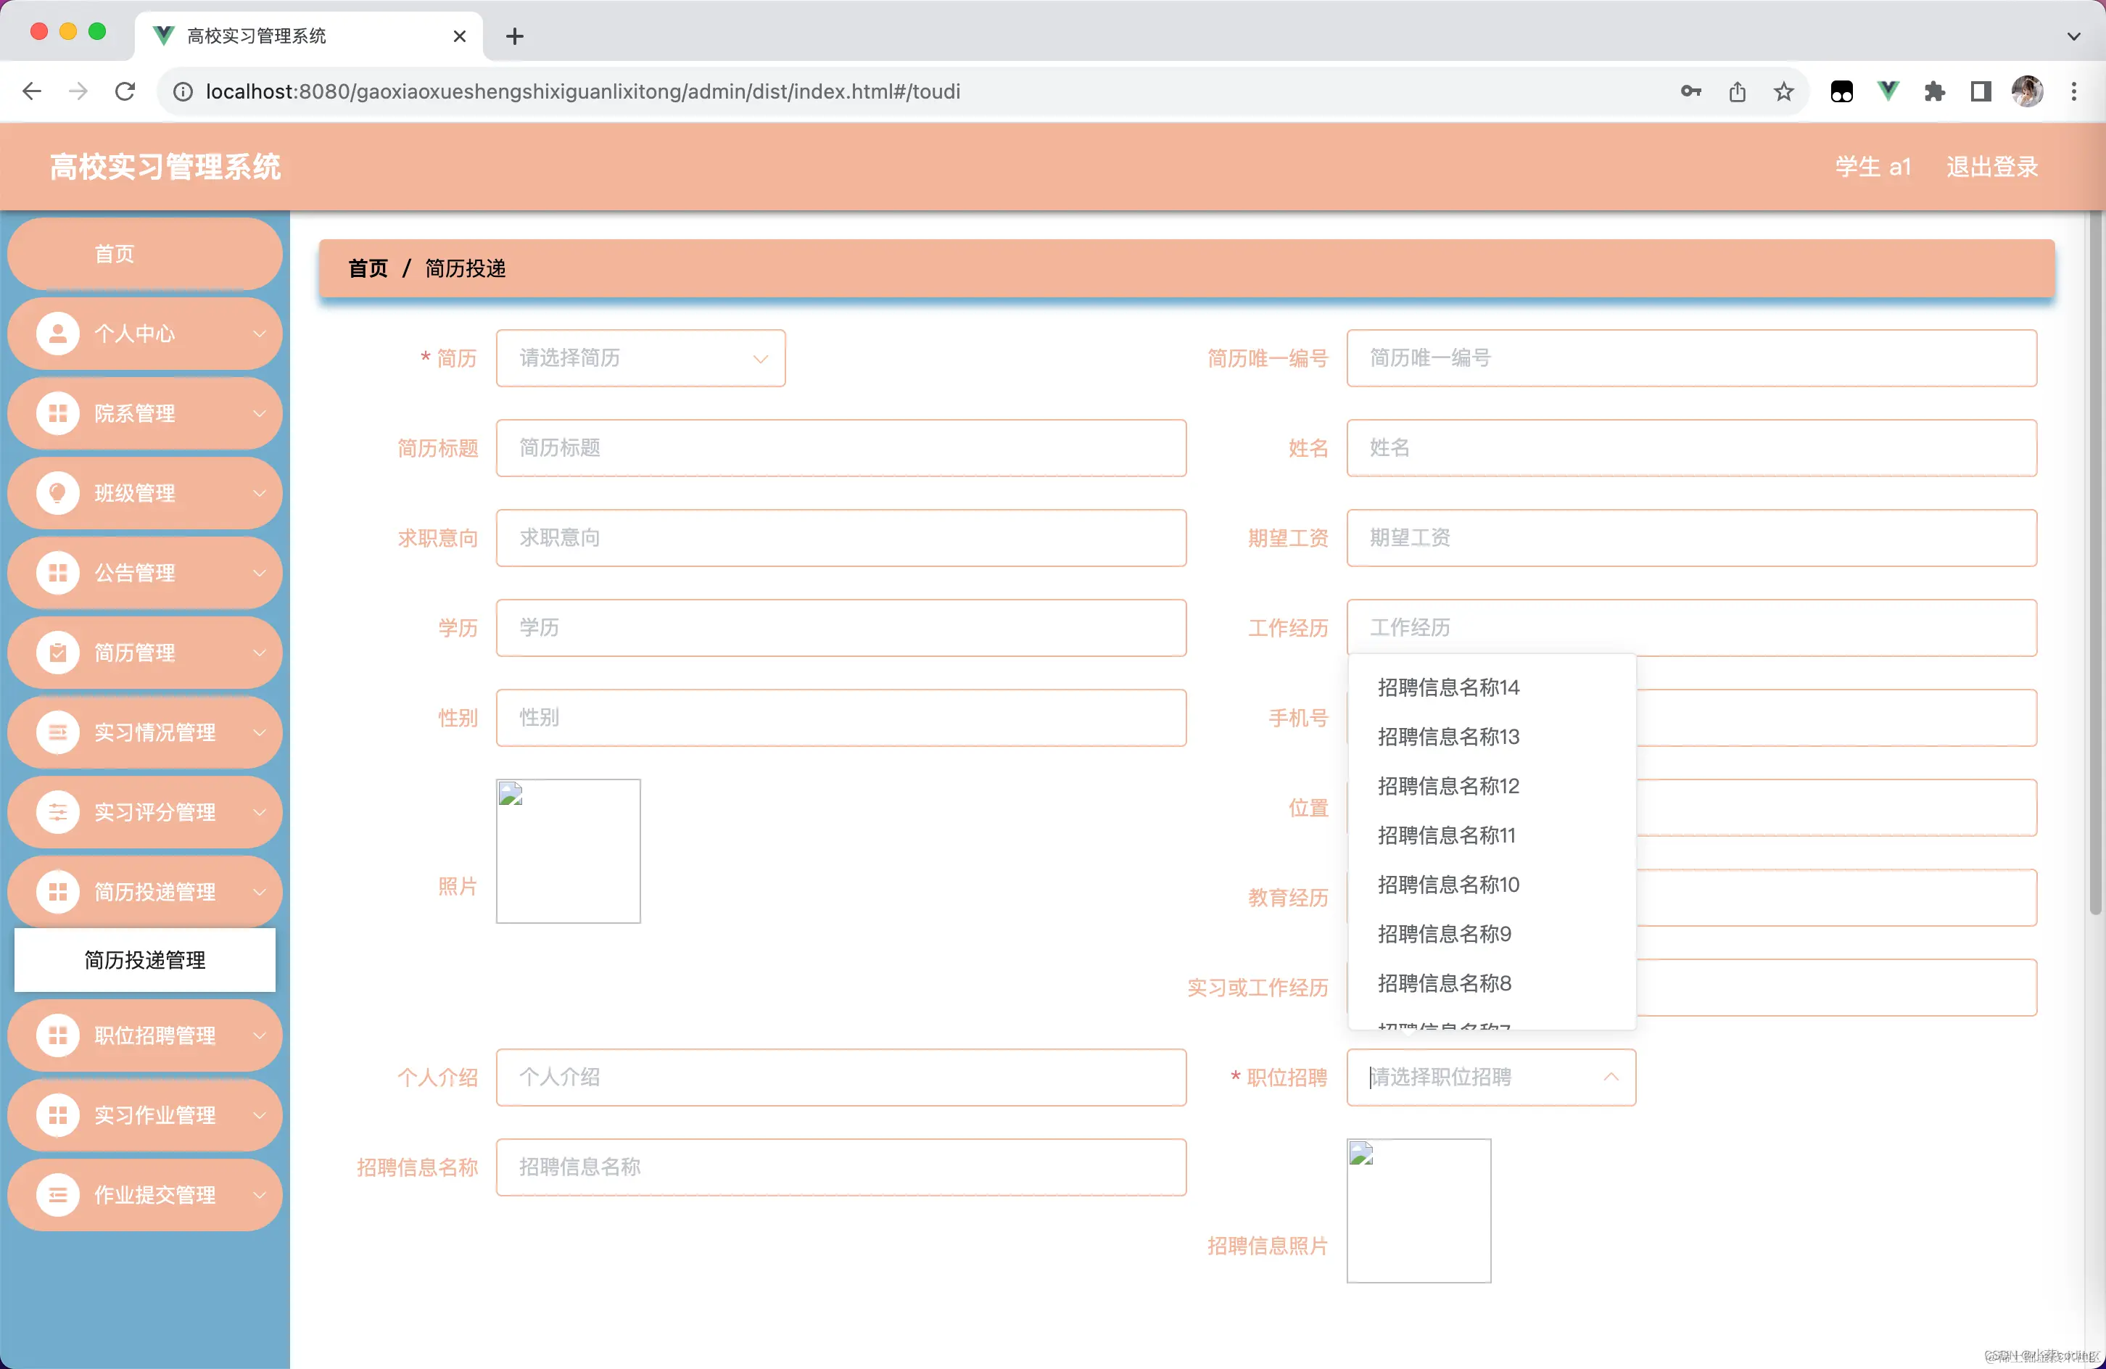Open the 请选择简历 dropdown

click(x=640, y=358)
